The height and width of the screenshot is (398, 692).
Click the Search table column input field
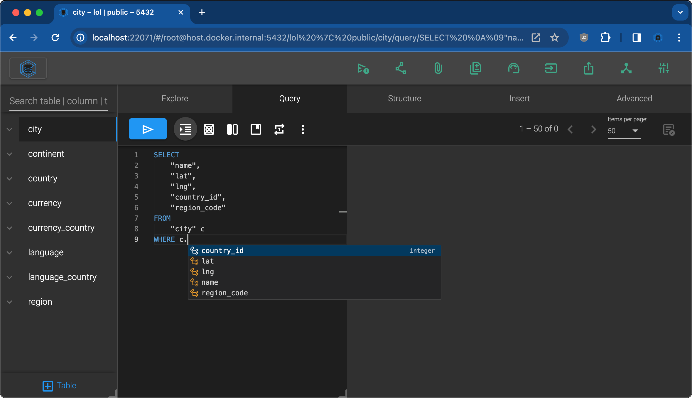pos(58,101)
